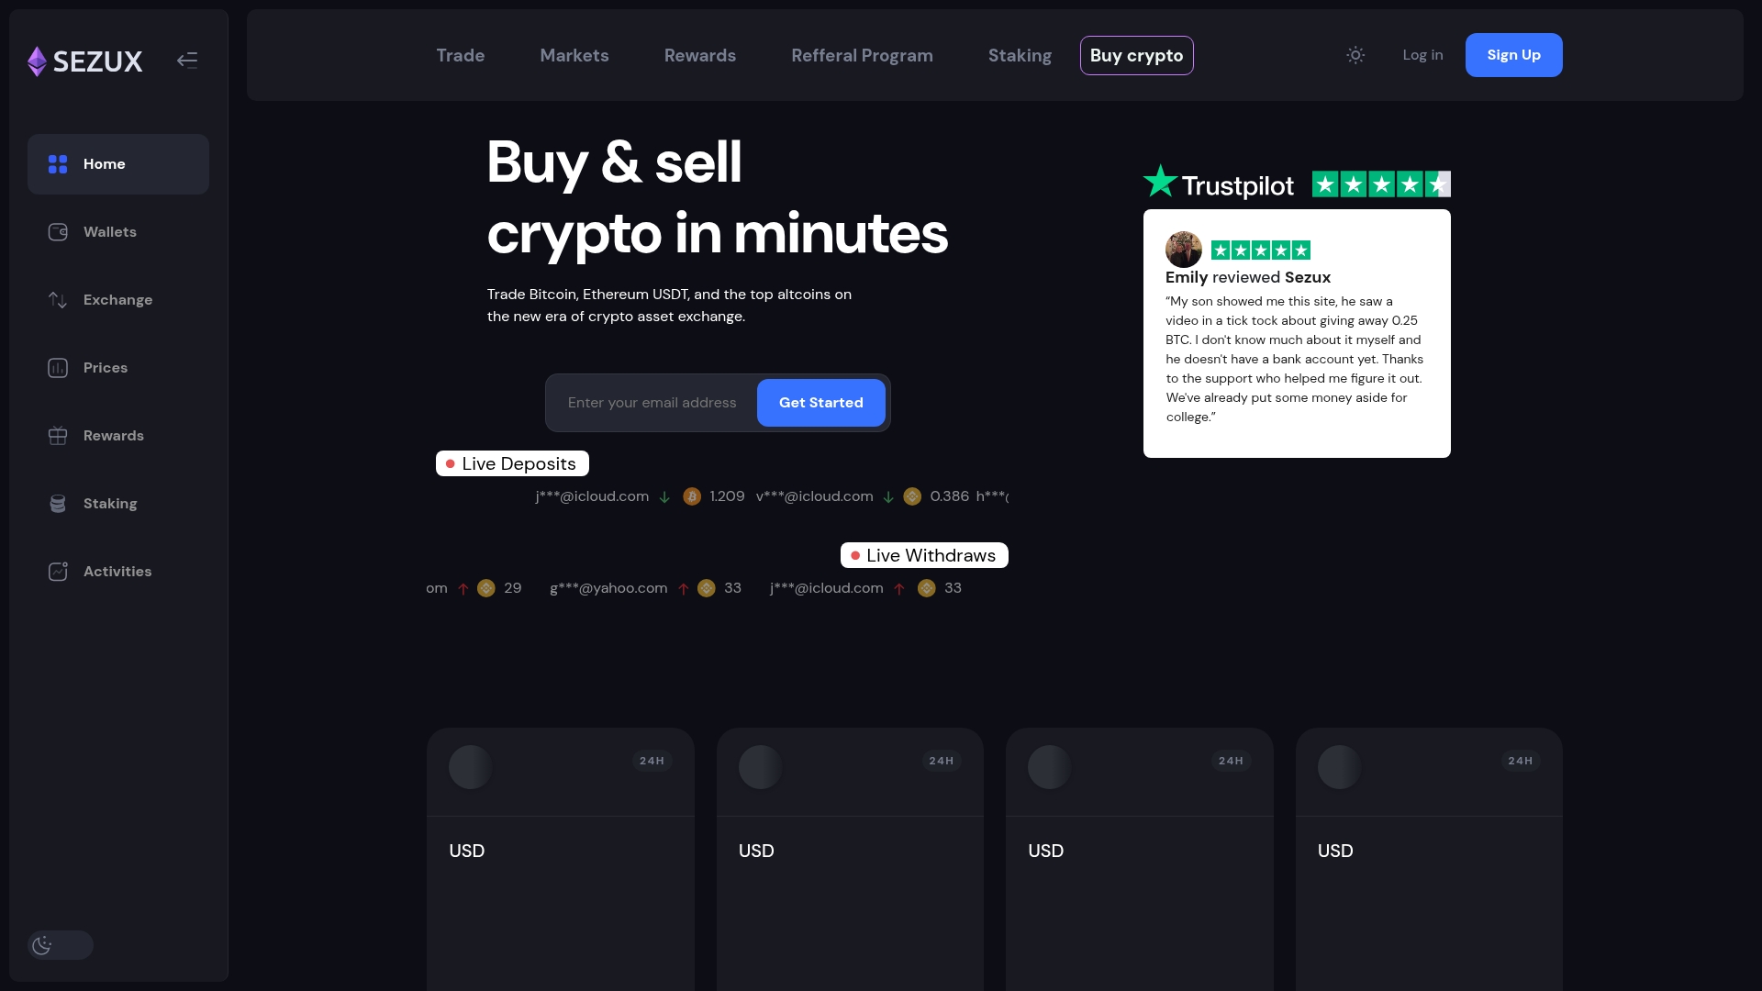Focus the email address input field
Viewport: 1762px width, 991px height.
tap(652, 403)
